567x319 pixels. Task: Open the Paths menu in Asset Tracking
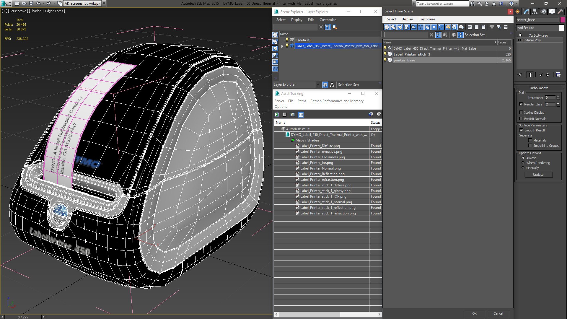point(302,101)
